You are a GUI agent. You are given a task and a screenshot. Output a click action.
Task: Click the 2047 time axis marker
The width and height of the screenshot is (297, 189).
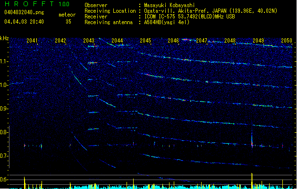pos(202,41)
